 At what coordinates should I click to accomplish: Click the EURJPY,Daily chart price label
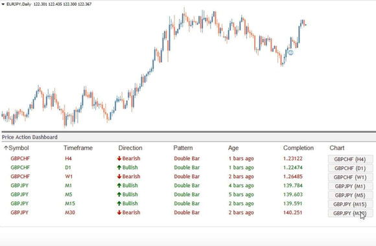[x=49, y=4]
